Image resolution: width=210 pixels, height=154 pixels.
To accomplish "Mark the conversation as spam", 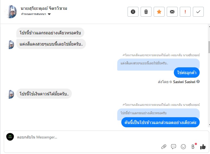I will point(133,12).
